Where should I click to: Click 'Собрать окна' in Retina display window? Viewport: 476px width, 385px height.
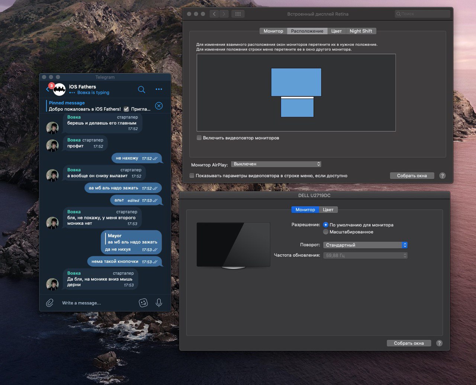(x=412, y=176)
